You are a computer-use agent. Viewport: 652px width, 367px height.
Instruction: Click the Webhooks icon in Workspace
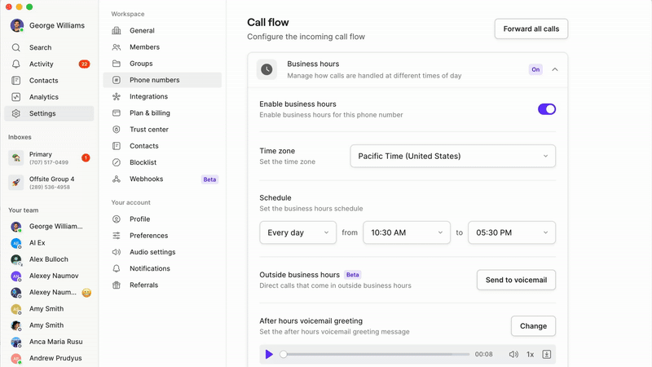[x=117, y=179]
